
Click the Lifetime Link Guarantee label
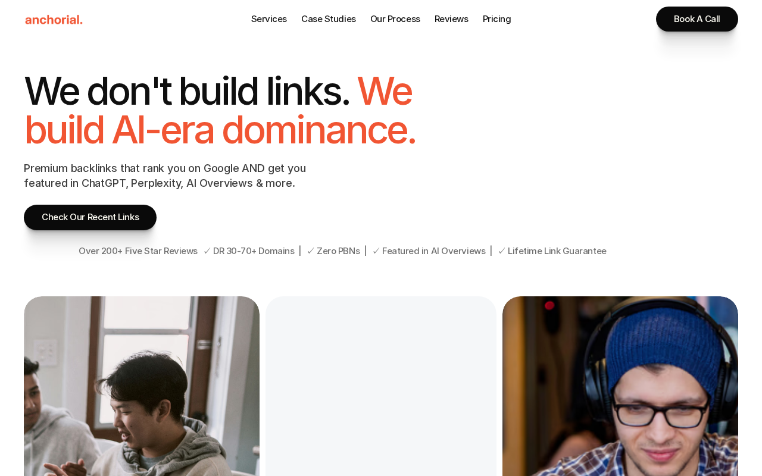(557, 251)
